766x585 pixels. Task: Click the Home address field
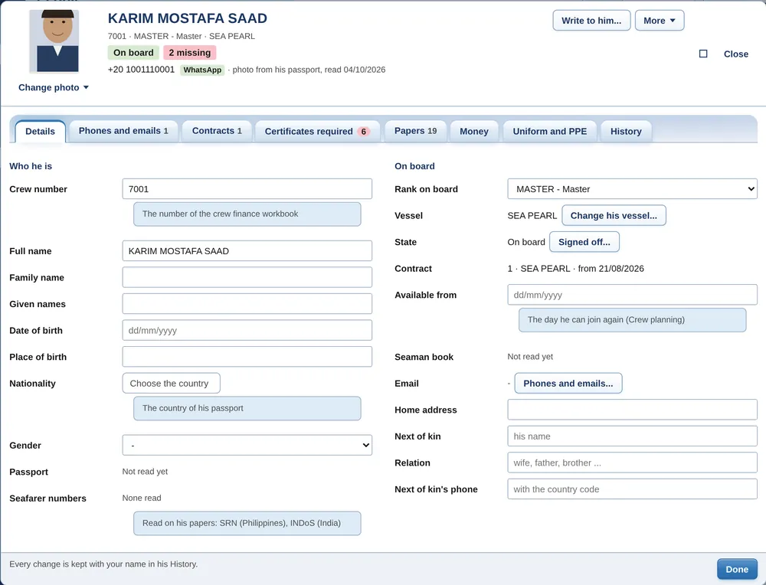[632, 410]
